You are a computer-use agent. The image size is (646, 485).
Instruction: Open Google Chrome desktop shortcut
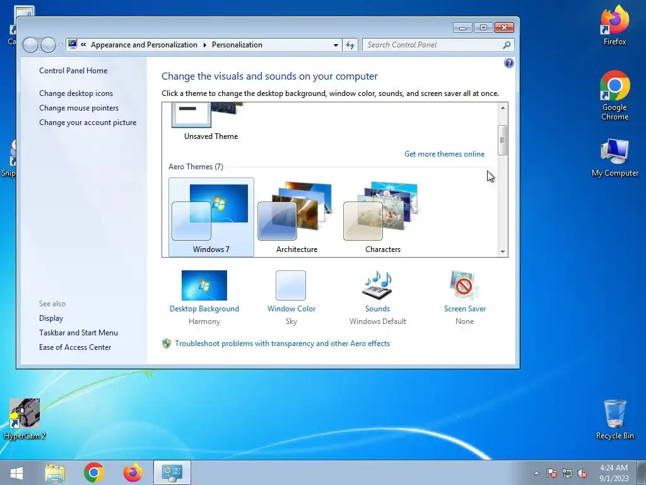pyautogui.click(x=614, y=95)
